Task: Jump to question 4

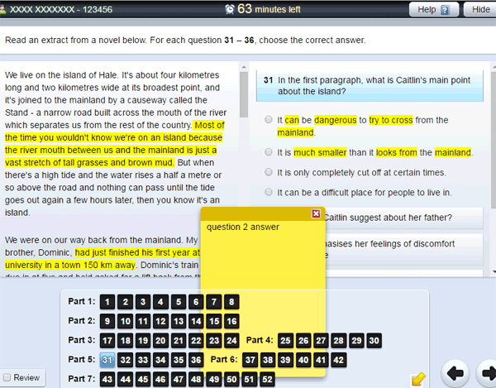Action: point(160,302)
